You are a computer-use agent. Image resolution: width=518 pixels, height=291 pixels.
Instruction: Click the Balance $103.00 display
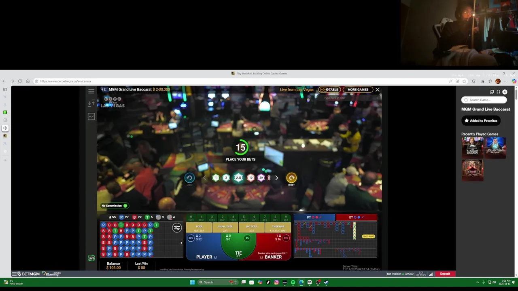113,266
